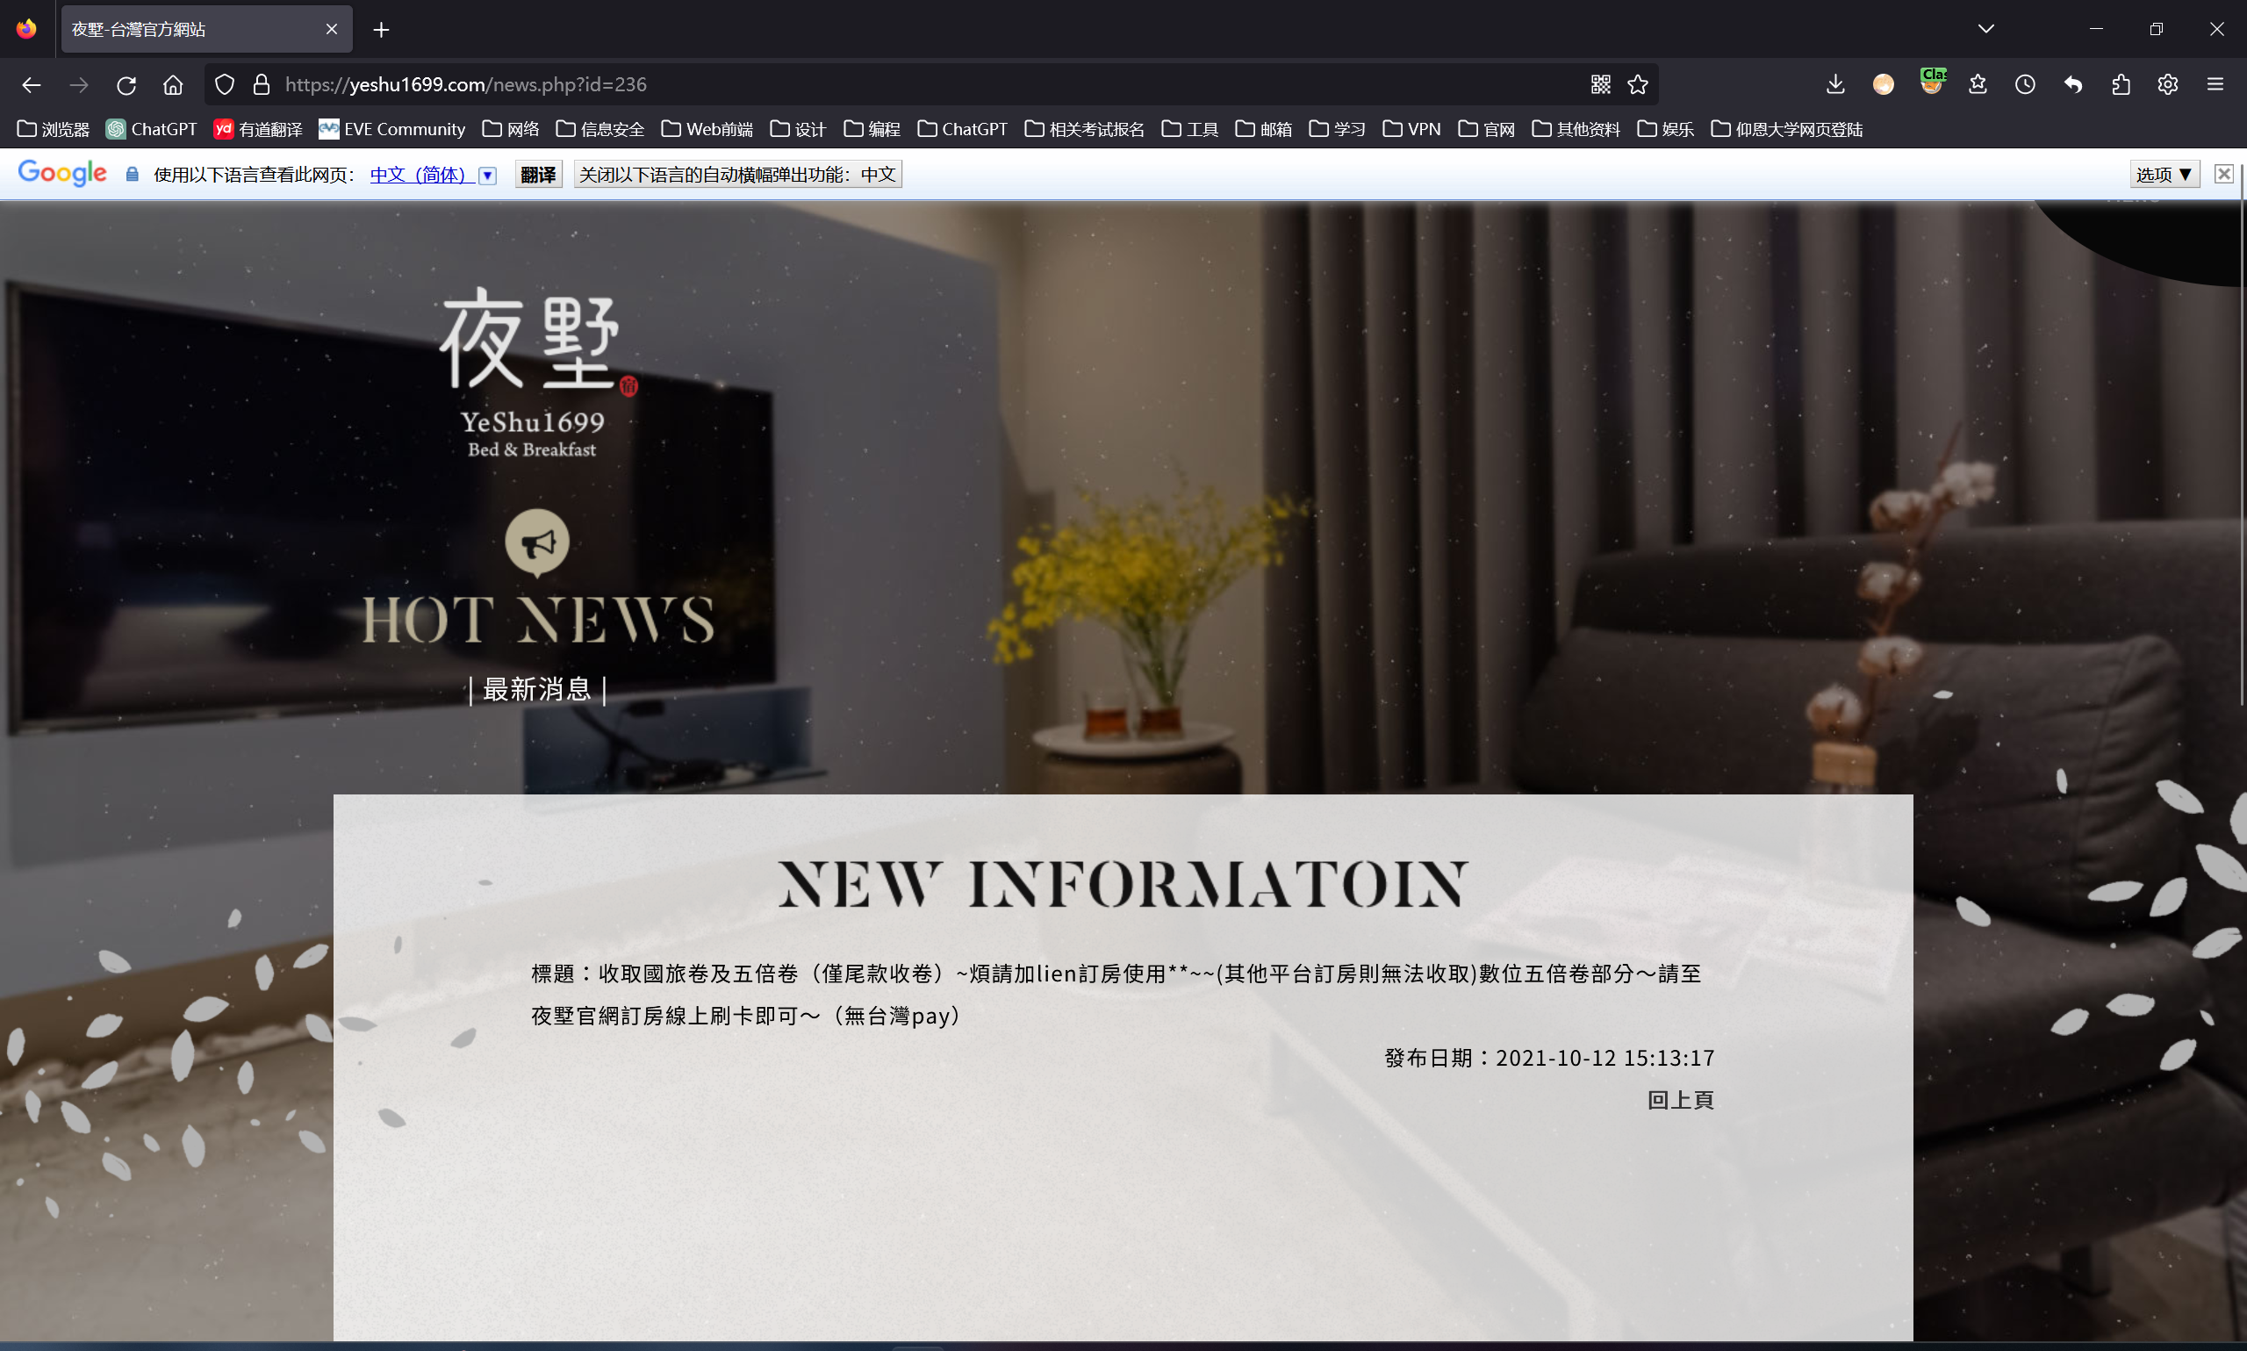
Task: Open the 有道翻译 bookmark
Action: (258, 129)
